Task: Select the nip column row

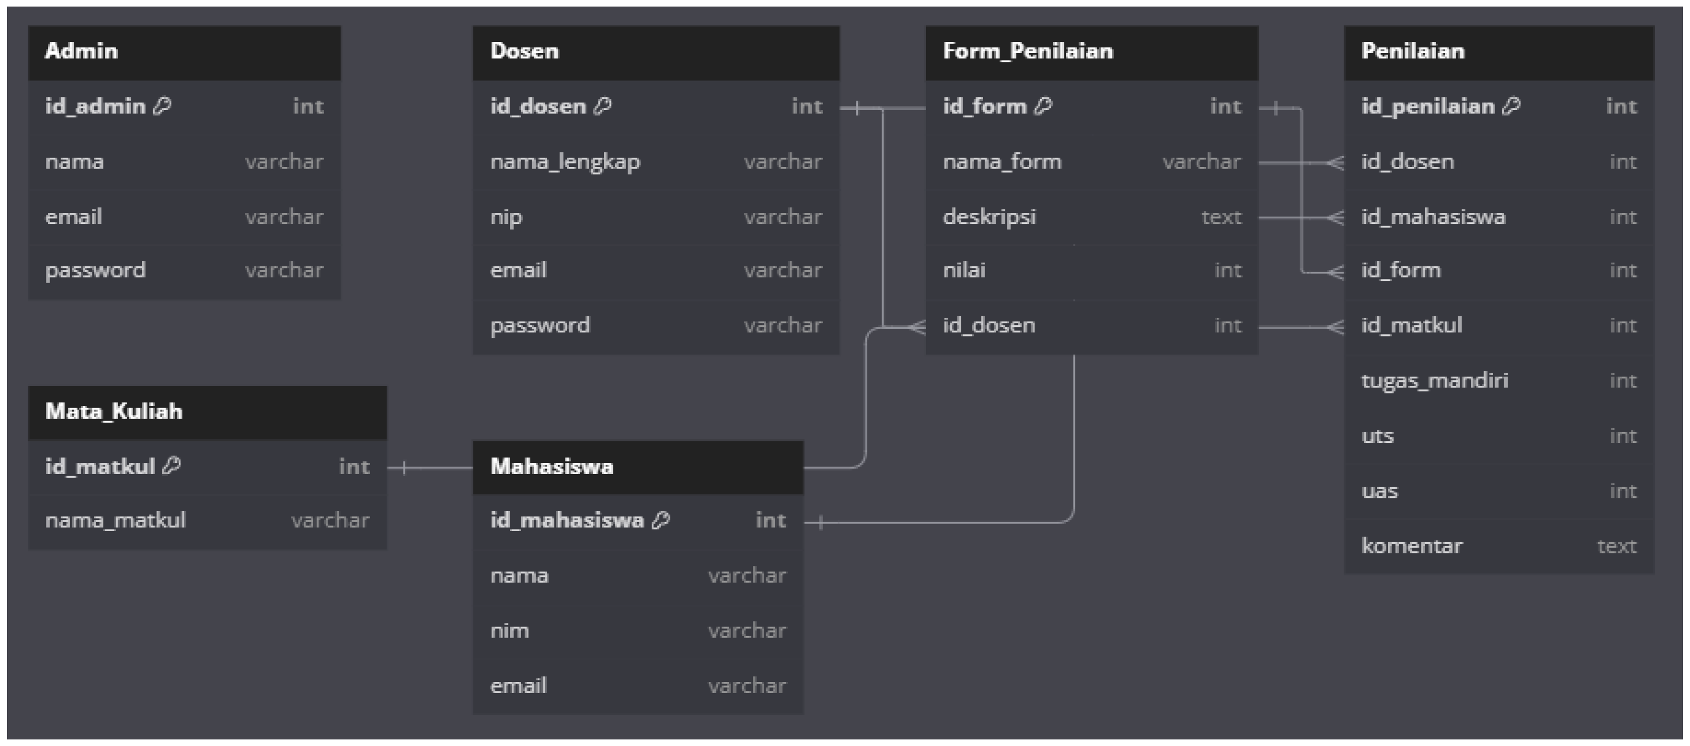Action: pos(655,217)
